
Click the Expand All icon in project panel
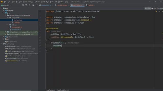[x=26, y=5]
